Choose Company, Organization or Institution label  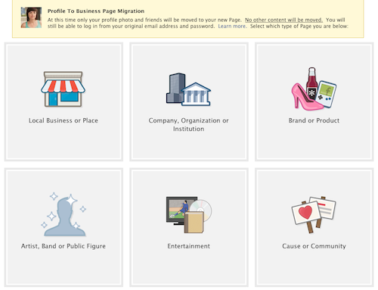188,125
